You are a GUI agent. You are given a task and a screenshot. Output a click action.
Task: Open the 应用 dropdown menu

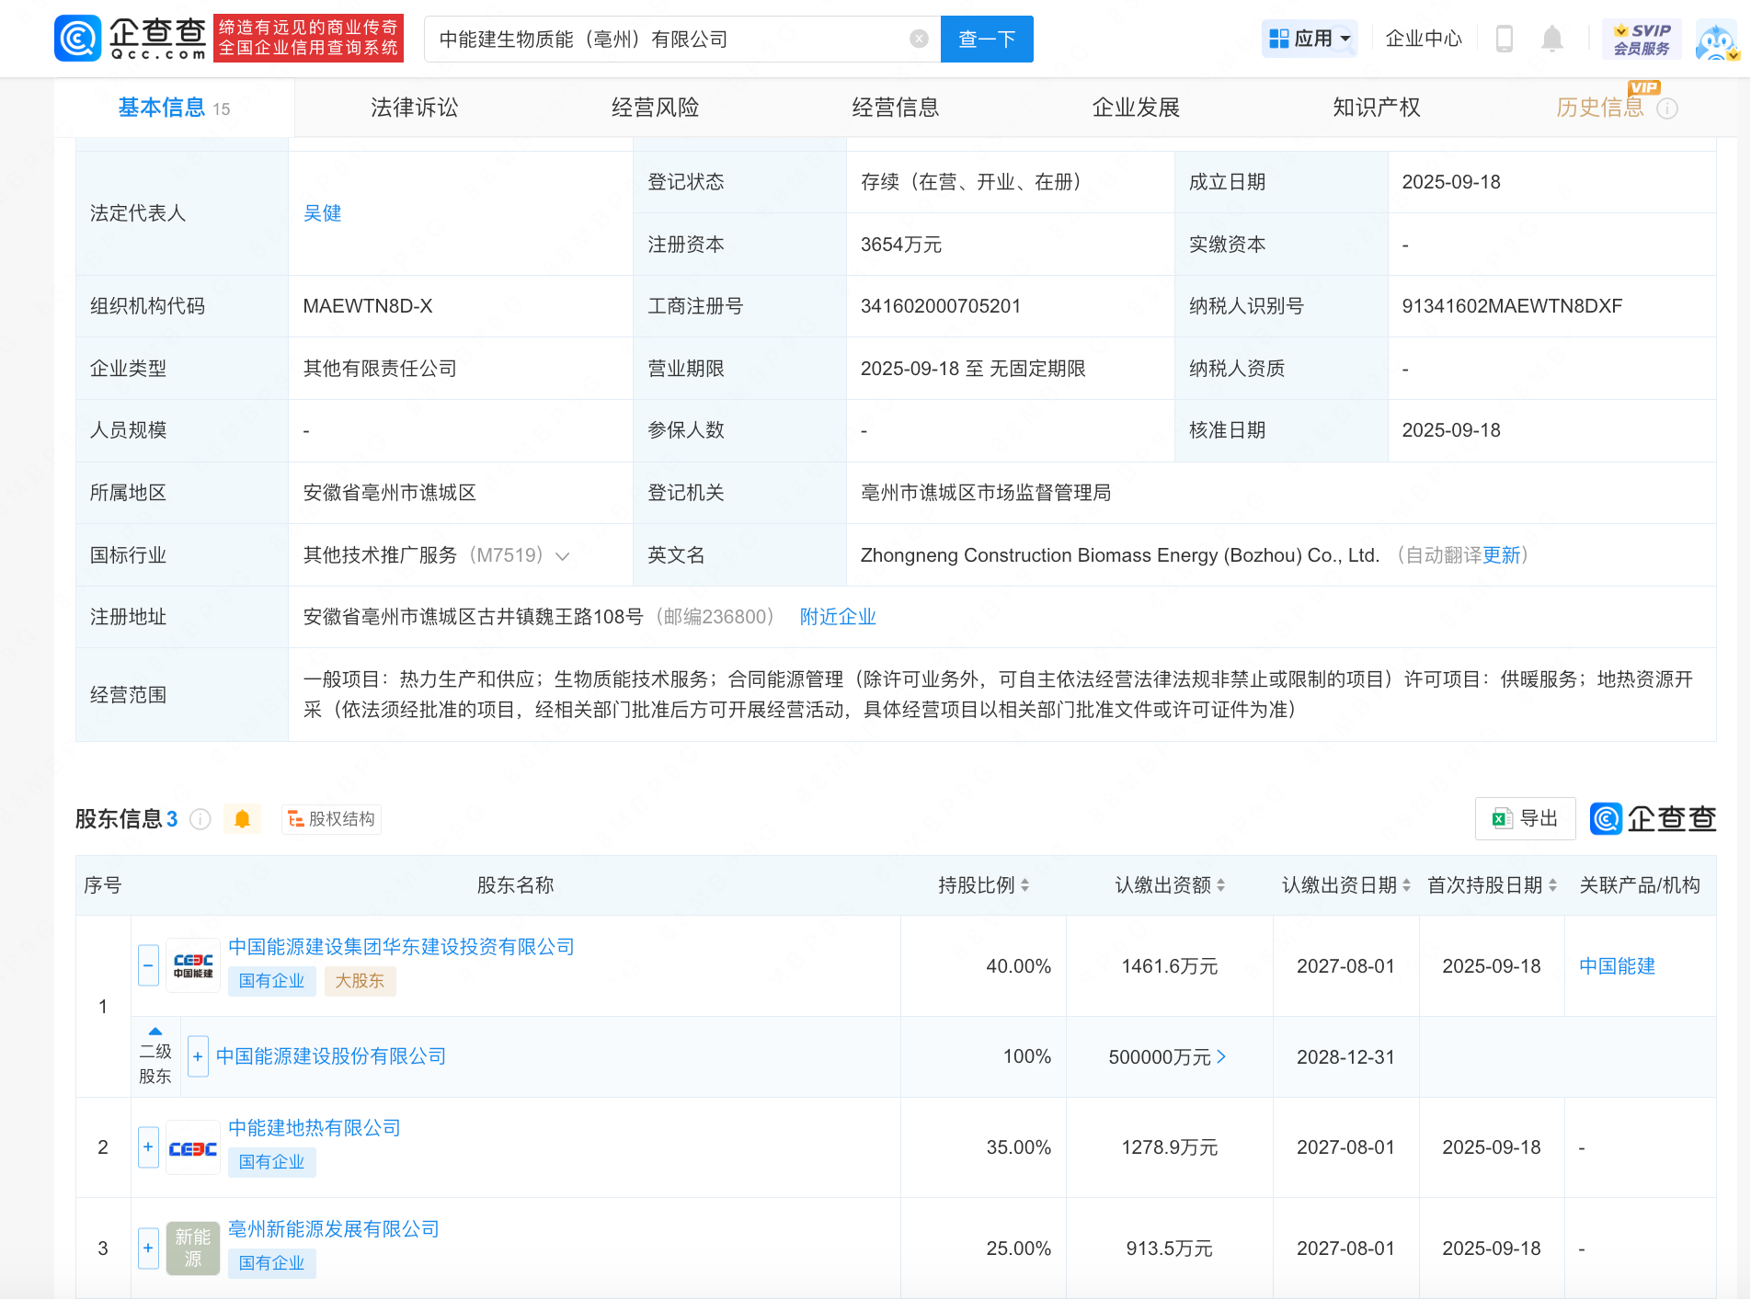tap(1310, 39)
